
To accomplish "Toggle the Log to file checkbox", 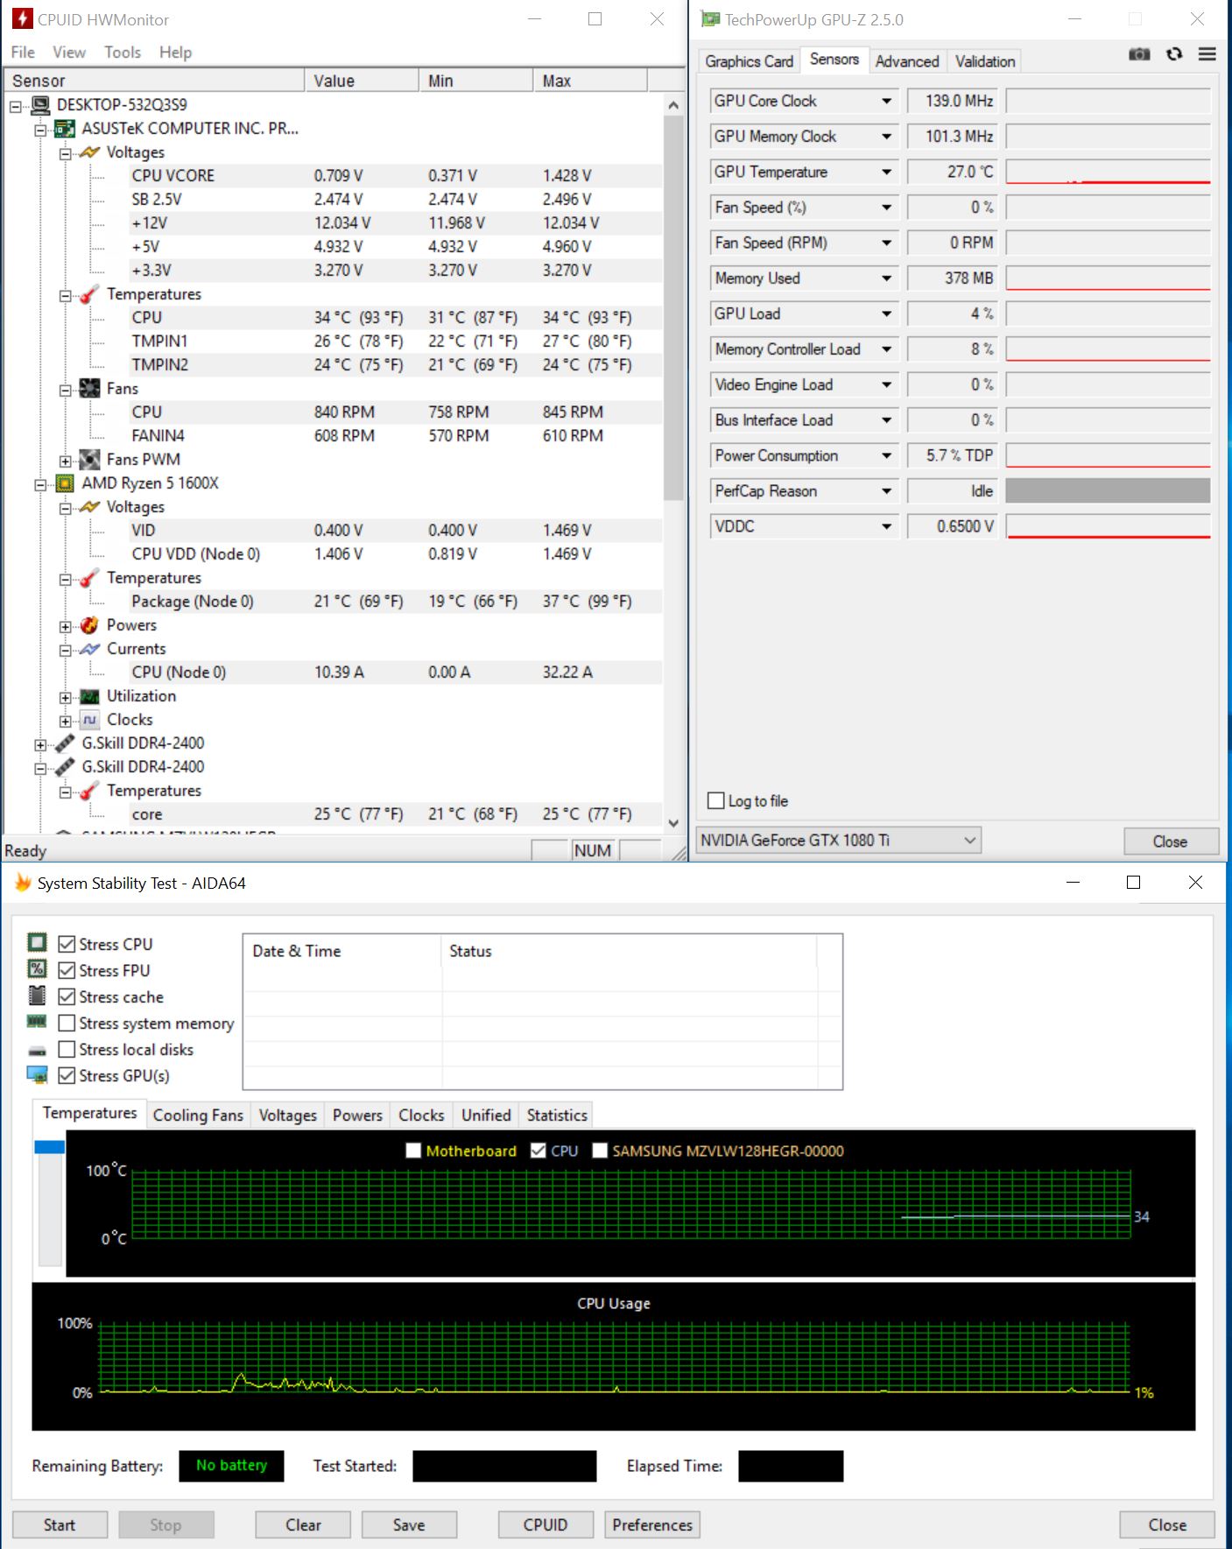I will click(x=716, y=801).
